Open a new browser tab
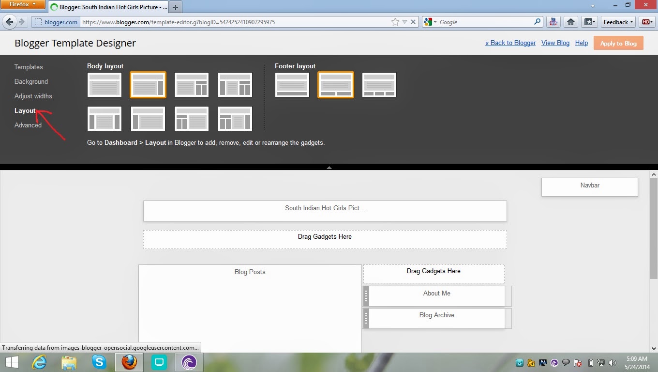This screenshot has width=658, height=372. coord(176,7)
